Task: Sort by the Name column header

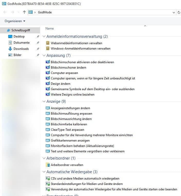Action: pyautogui.click(x=50, y=29)
